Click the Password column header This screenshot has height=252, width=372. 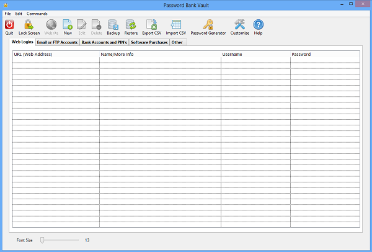click(325, 54)
